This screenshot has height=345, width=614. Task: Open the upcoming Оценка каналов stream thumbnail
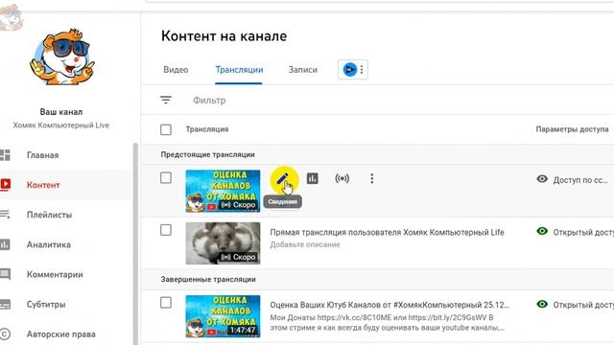223,191
